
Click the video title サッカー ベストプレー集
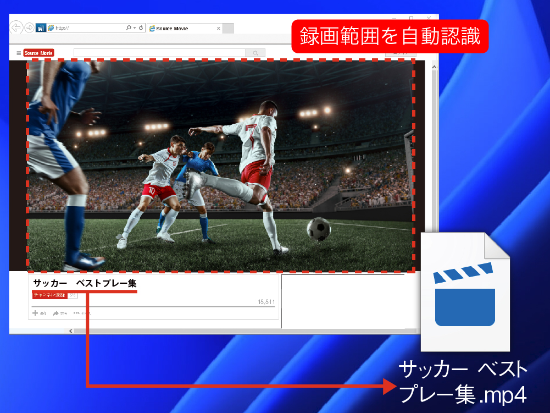(85, 283)
